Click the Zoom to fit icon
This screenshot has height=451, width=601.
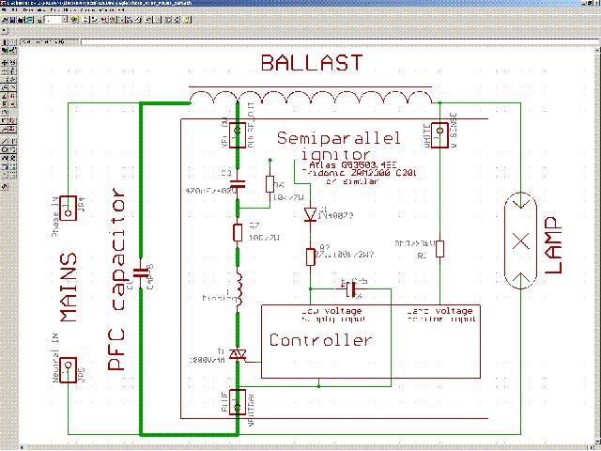click(103, 19)
